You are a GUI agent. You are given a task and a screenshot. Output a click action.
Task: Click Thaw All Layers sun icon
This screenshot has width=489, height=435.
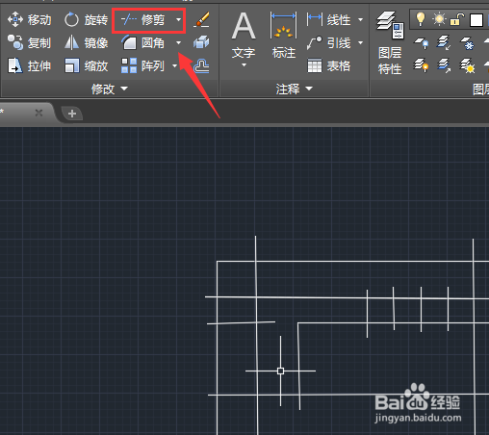467,65
